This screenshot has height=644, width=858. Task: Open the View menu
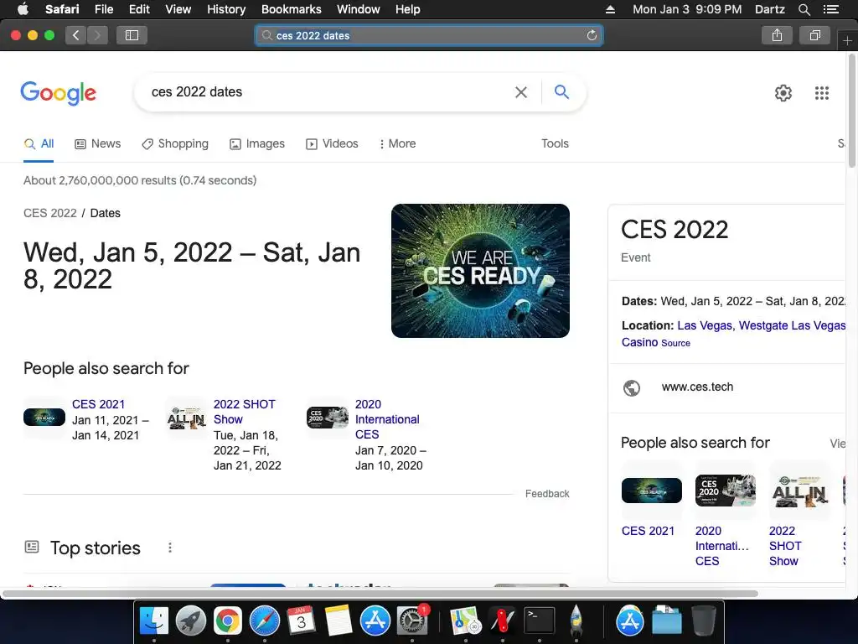coord(178,9)
